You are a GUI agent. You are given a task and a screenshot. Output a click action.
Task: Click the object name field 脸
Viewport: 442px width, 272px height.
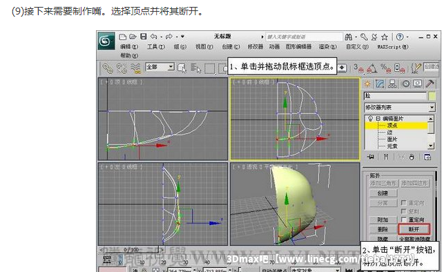point(395,96)
